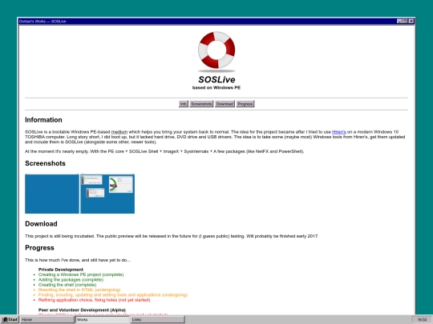Image resolution: width=433 pixels, height=324 pixels.
Task: Click the Start button in taskbar
Action: (10, 319)
